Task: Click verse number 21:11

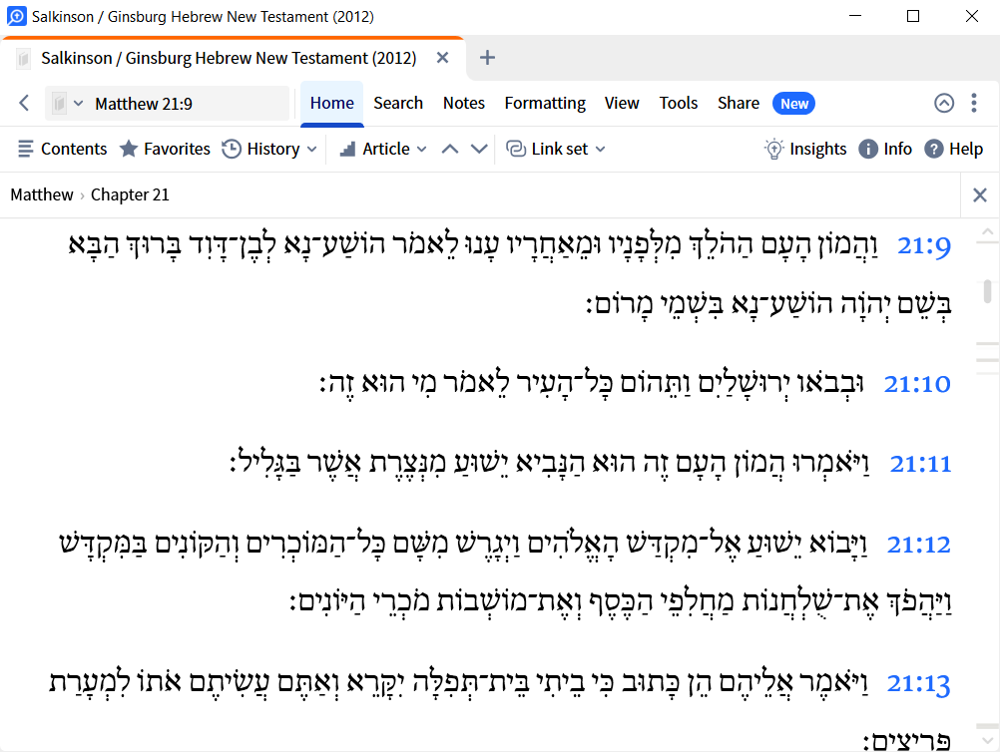Action: click(x=920, y=464)
